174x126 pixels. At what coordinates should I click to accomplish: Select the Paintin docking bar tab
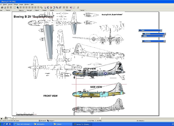coord(45,10)
